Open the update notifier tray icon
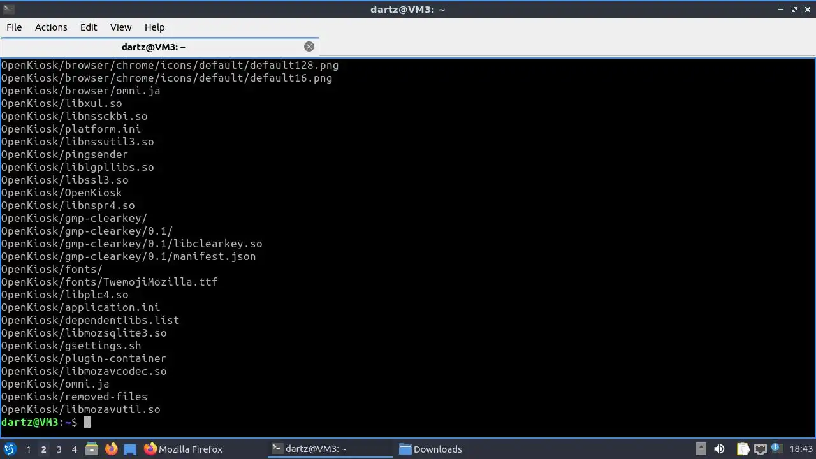The width and height of the screenshot is (816, 459). (x=777, y=449)
